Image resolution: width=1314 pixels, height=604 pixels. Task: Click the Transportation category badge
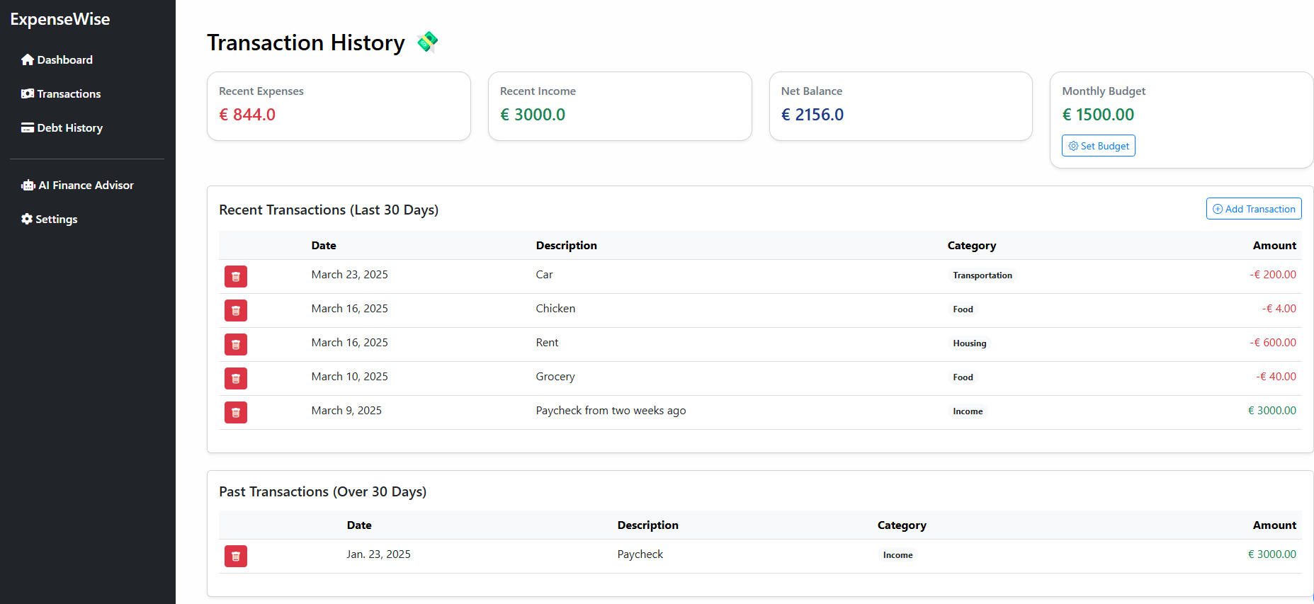point(982,275)
